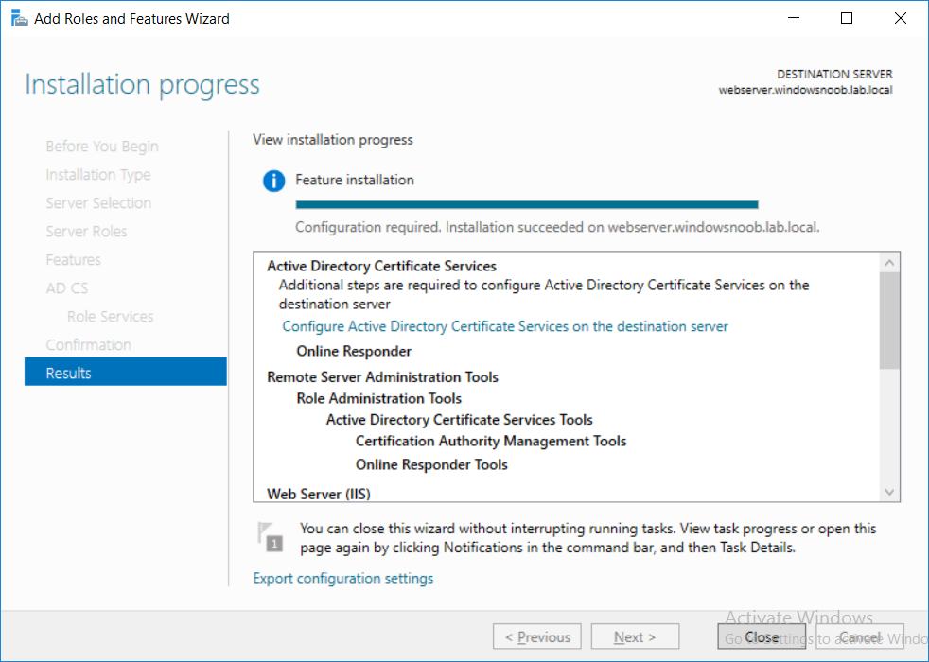Click Remote Server Administration Tools entry

click(383, 377)
